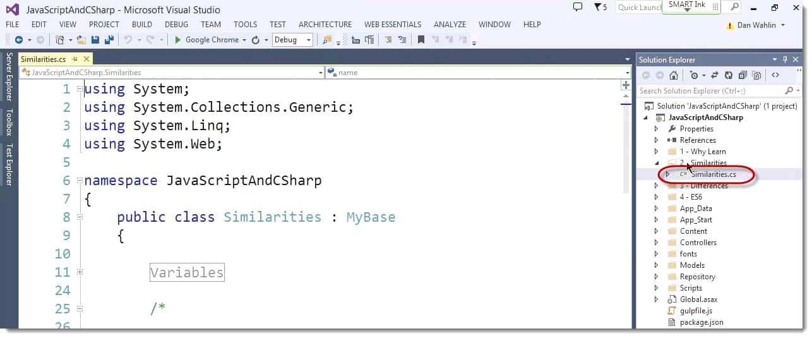This screenshot has width=812, height=338.
Task: Select gulpfile.js in Solution Explorer
Action: [x=696, y=311]
